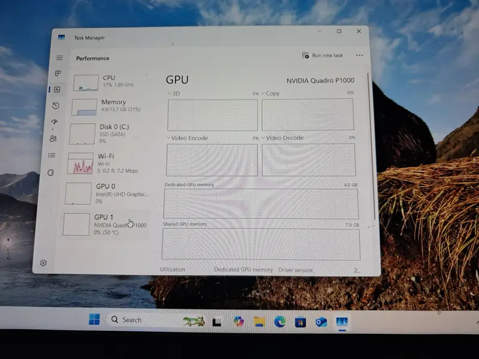Click the Run new task button
This screenshot has height=359, width=479.
click(x=322, y=55)
